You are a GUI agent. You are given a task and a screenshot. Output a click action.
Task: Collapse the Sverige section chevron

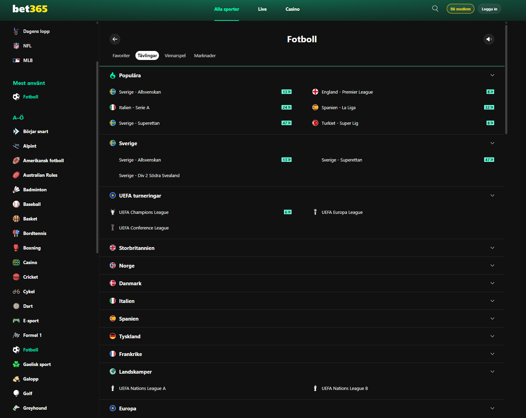[x=492, y=143]
